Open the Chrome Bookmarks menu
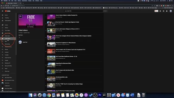 coord(24,1)
